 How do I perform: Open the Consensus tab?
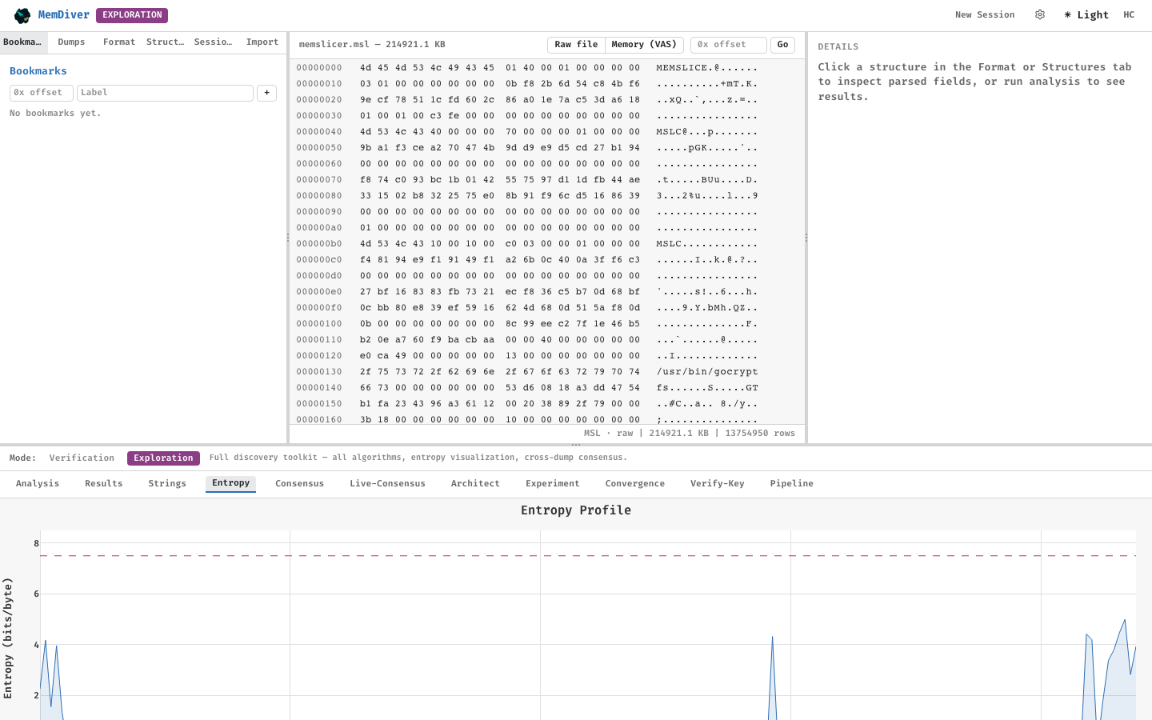click(x=300, y=484)
